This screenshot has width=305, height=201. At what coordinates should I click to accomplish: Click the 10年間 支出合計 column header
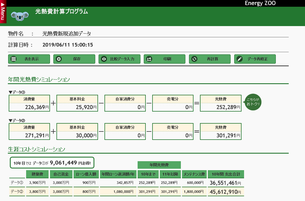coord(226,174)
